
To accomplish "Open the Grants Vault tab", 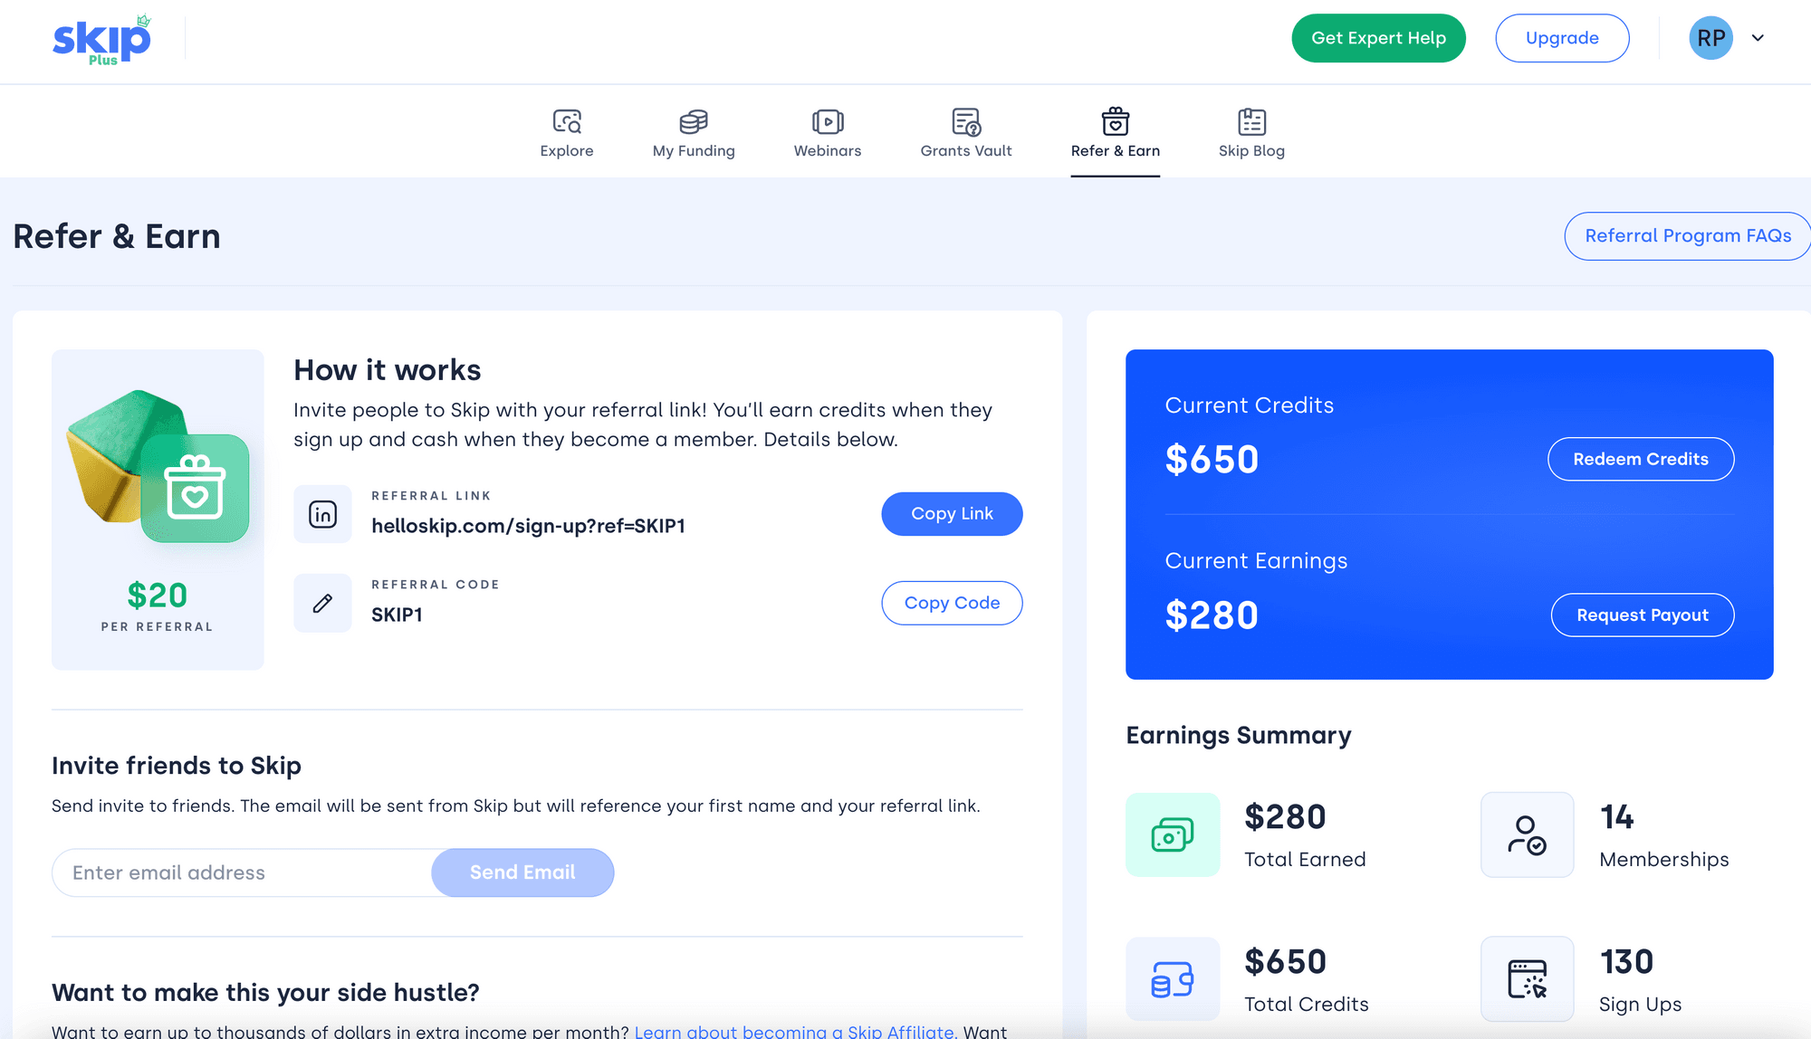I will tap(966, 133).
